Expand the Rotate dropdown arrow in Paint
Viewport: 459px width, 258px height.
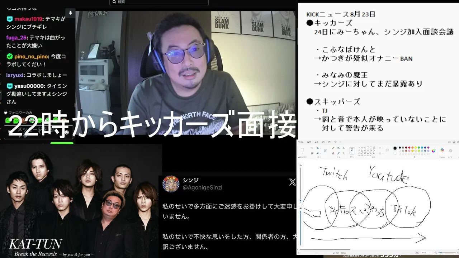click(321, 148)
